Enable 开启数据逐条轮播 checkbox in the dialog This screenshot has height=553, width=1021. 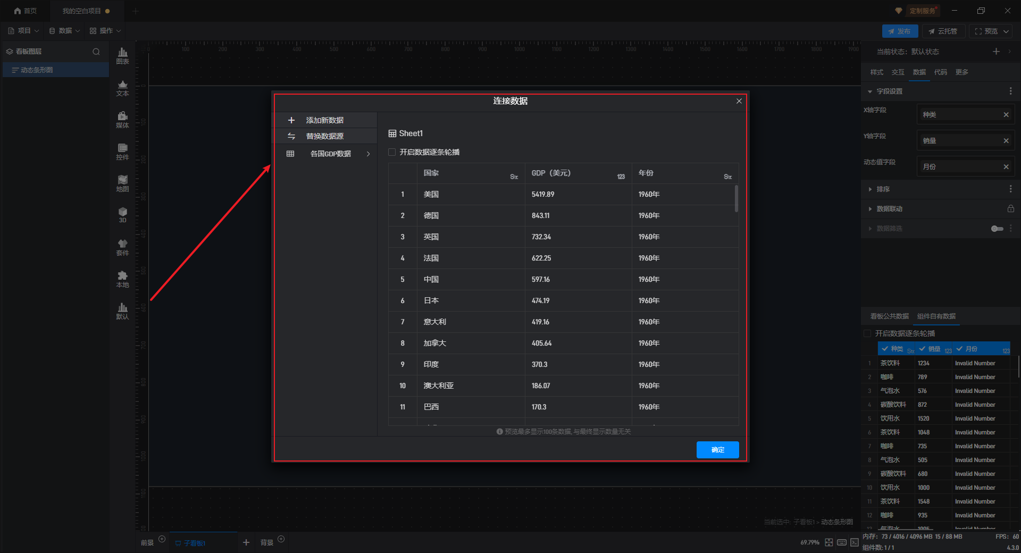(392, 152)
